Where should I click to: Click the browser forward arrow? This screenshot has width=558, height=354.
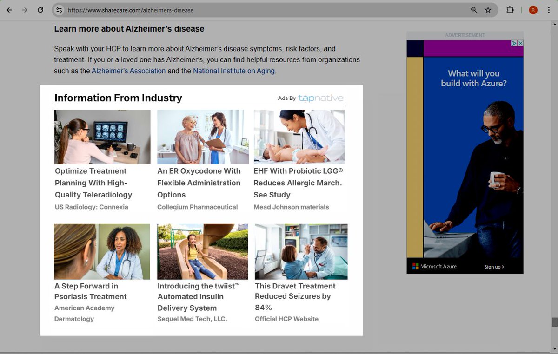coord(25,10)
